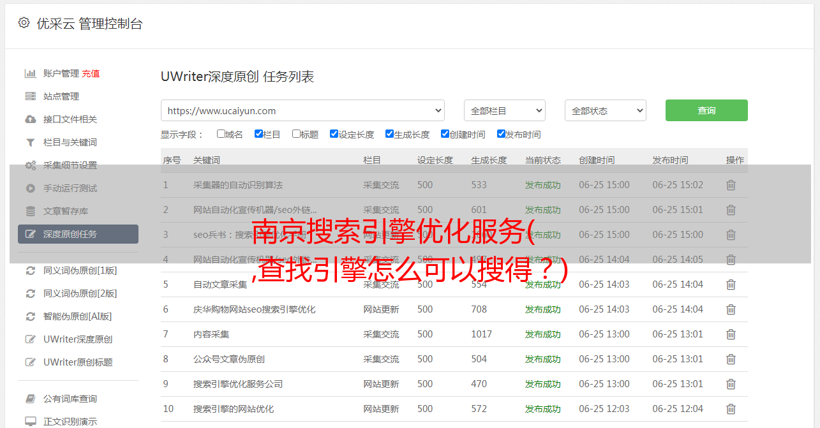Open 同义词伪原创[2版] link
Image resolution: width=820 pixels, height=428 pixels.
coord(80,293)
